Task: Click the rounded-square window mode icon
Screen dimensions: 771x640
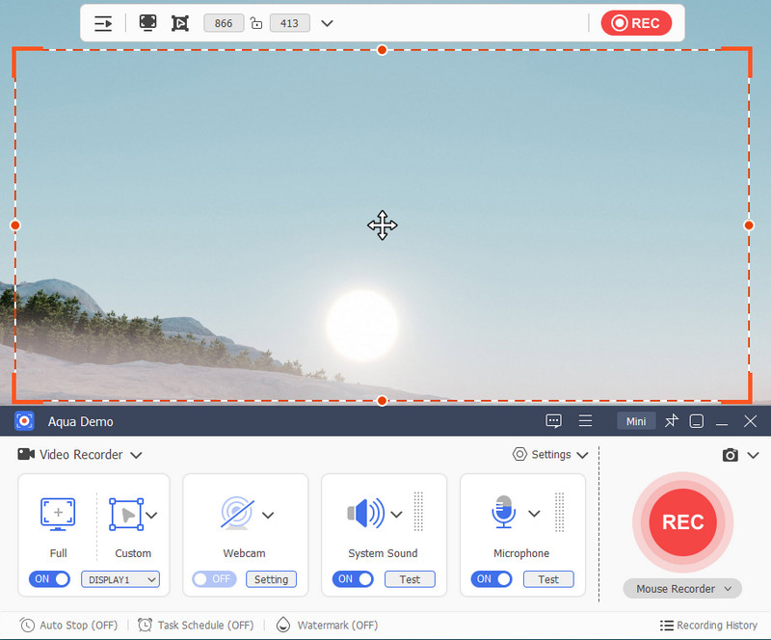Action: pos(697,421)
